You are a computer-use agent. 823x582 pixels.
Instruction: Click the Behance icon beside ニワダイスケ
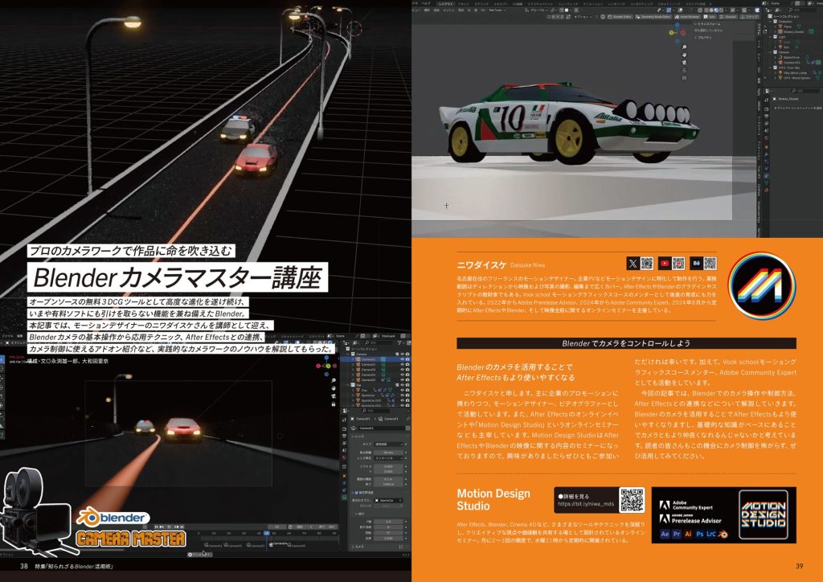pos(697,264)
